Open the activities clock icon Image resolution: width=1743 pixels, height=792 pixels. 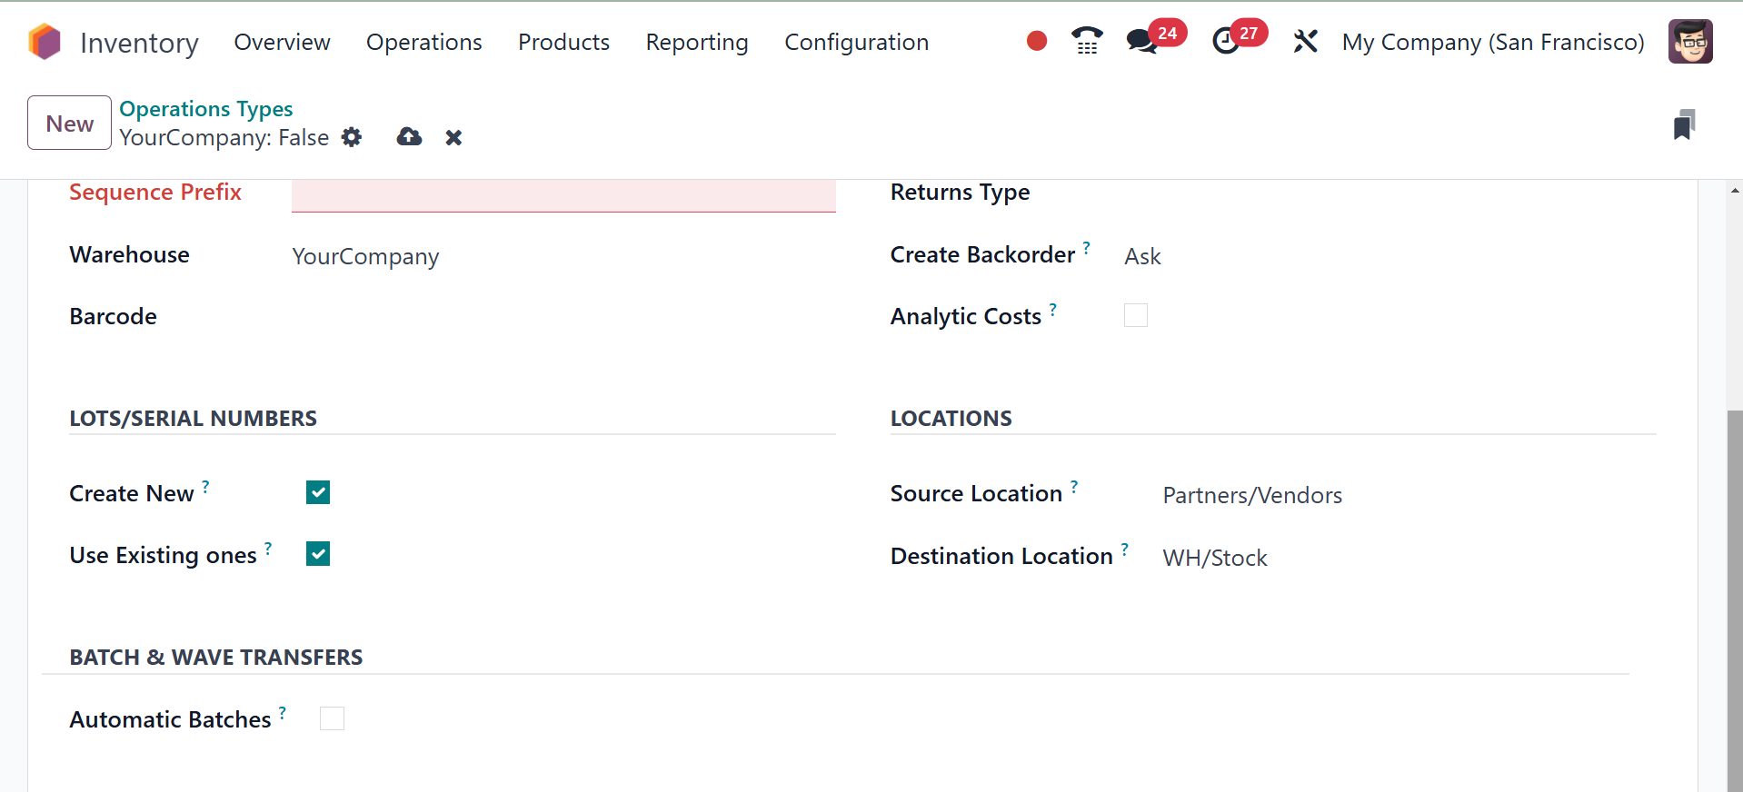[1226, 41]
